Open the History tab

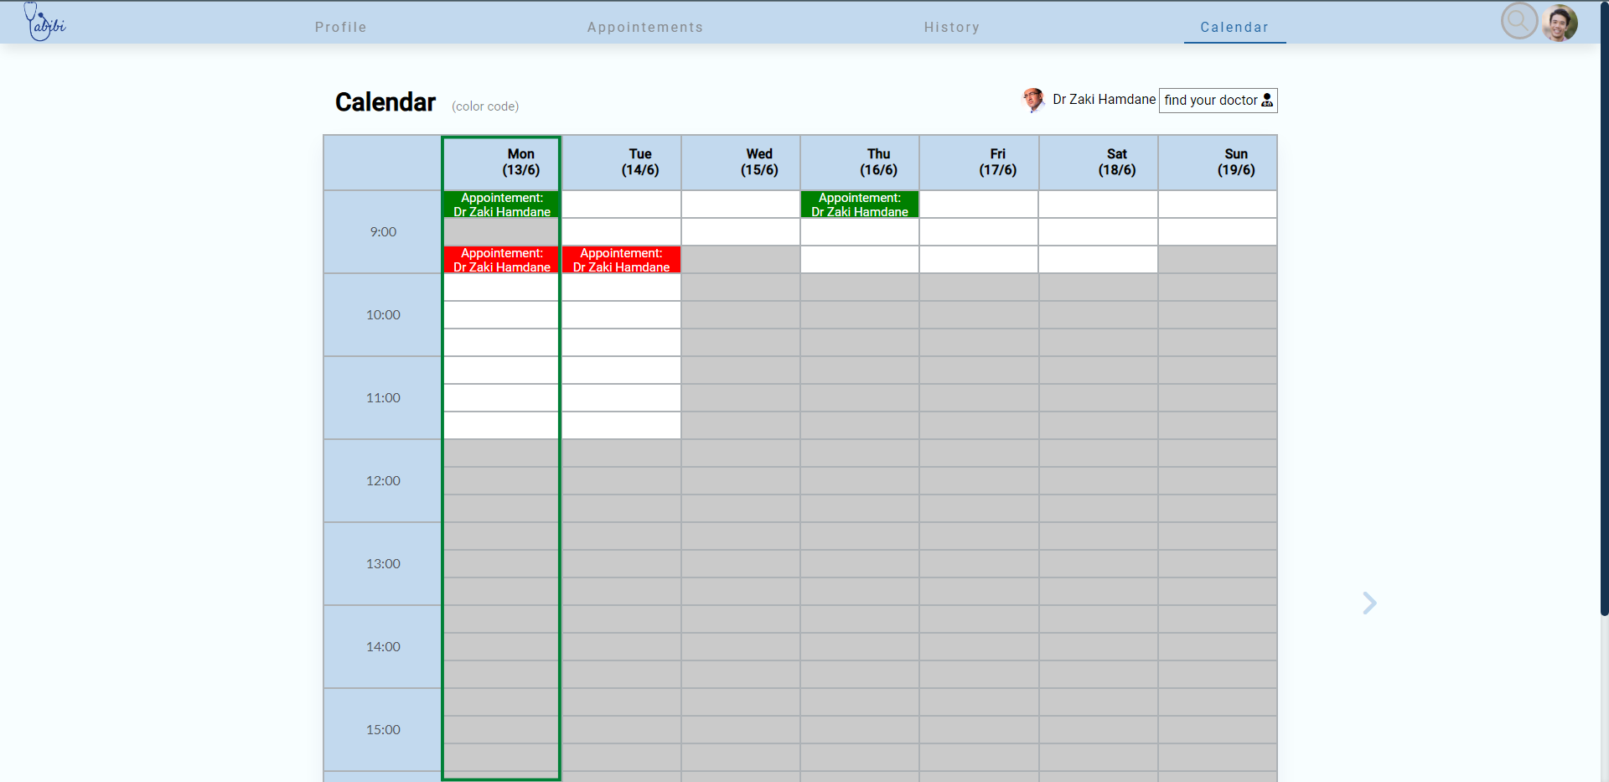(x=951, y=27)
